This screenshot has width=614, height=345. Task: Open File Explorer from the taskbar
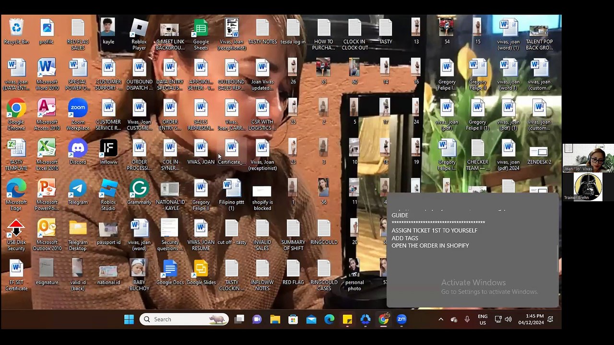[x=275, y=320]
